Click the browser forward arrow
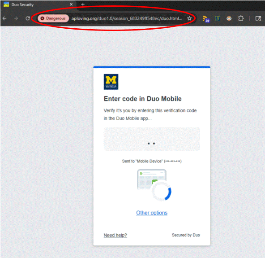Image resolution: width=265 pixels, height=258 pixels. coord(16,18)
